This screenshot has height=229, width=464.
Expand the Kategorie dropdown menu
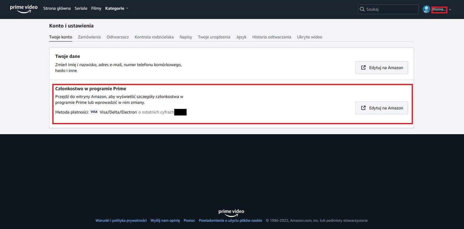117,8
